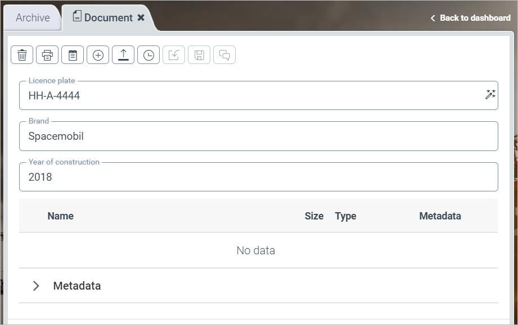Click the trash delete icon
518x325 pixels.
[22, 55]
